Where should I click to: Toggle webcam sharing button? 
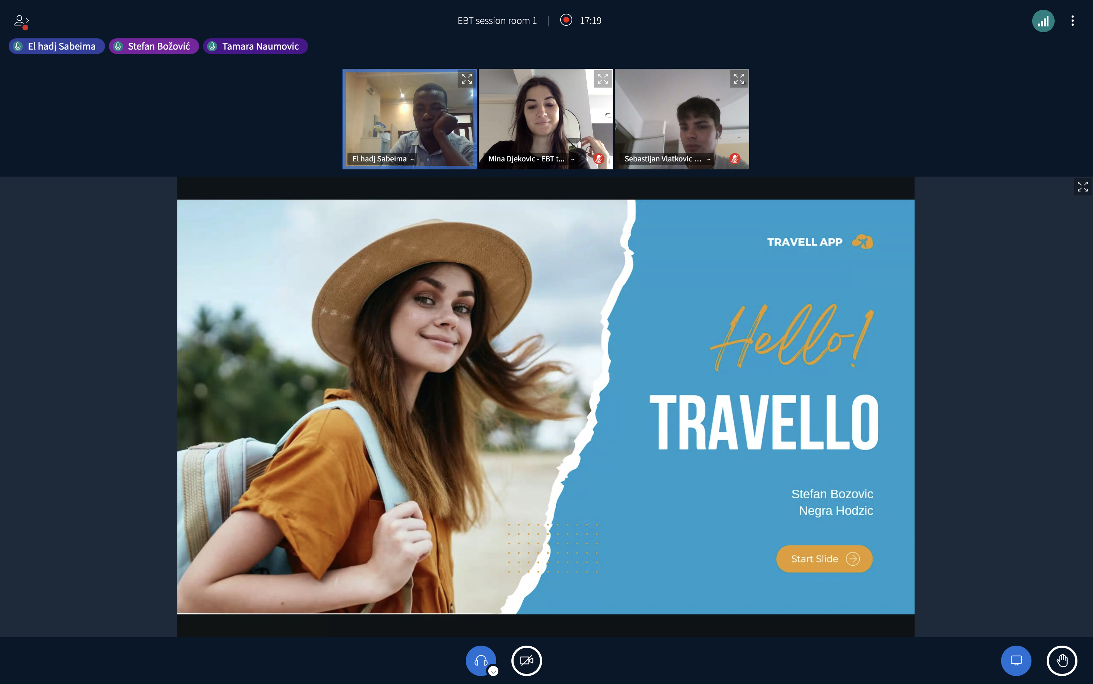coord(526,660)
